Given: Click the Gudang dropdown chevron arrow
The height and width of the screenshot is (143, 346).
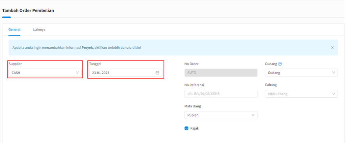Looking at the screenshot, I should 333,73.
